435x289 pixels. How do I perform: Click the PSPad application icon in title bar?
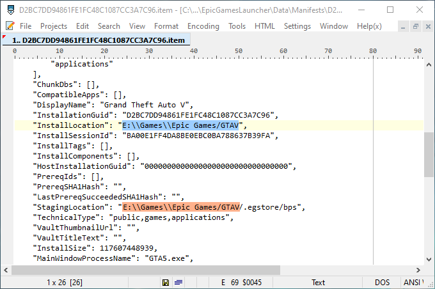10,10
